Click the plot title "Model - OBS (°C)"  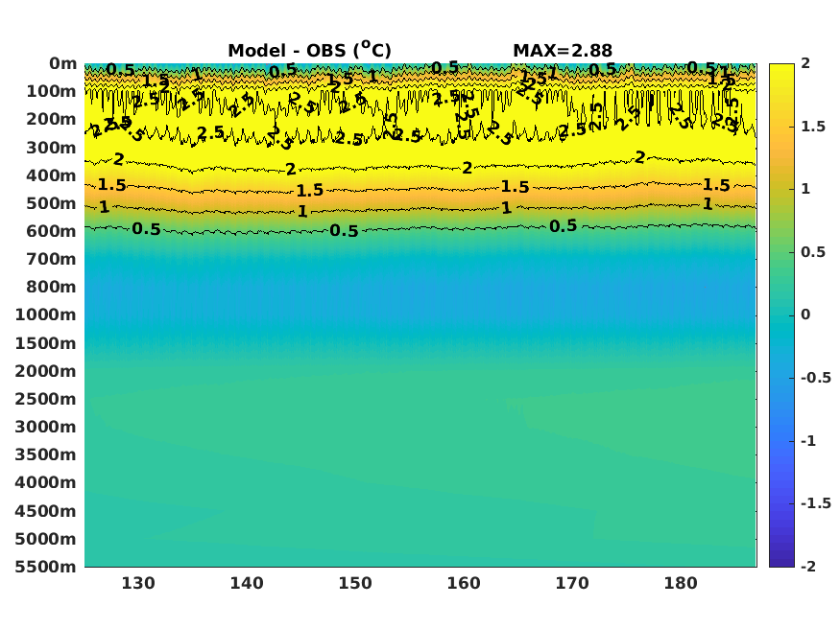[x=310, y=50]
